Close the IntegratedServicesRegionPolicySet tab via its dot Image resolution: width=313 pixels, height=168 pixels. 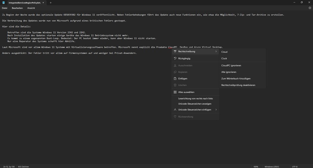43,3
